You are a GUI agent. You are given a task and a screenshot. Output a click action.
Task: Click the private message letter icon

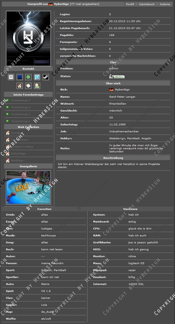[28, 86]
